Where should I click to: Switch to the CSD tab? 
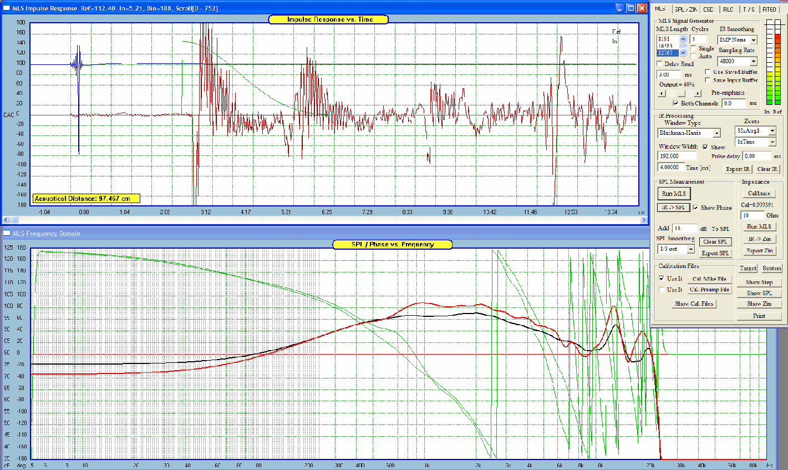(708, 9)
